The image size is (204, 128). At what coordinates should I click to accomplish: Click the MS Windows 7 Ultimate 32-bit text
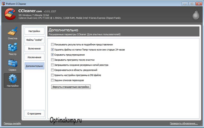(34, 15)
